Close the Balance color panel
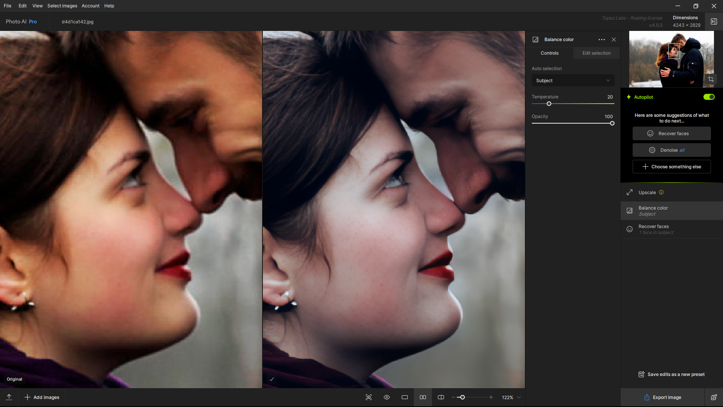This screenshot has height=407, width=723. pyautogui.click(x=614, y=40)
